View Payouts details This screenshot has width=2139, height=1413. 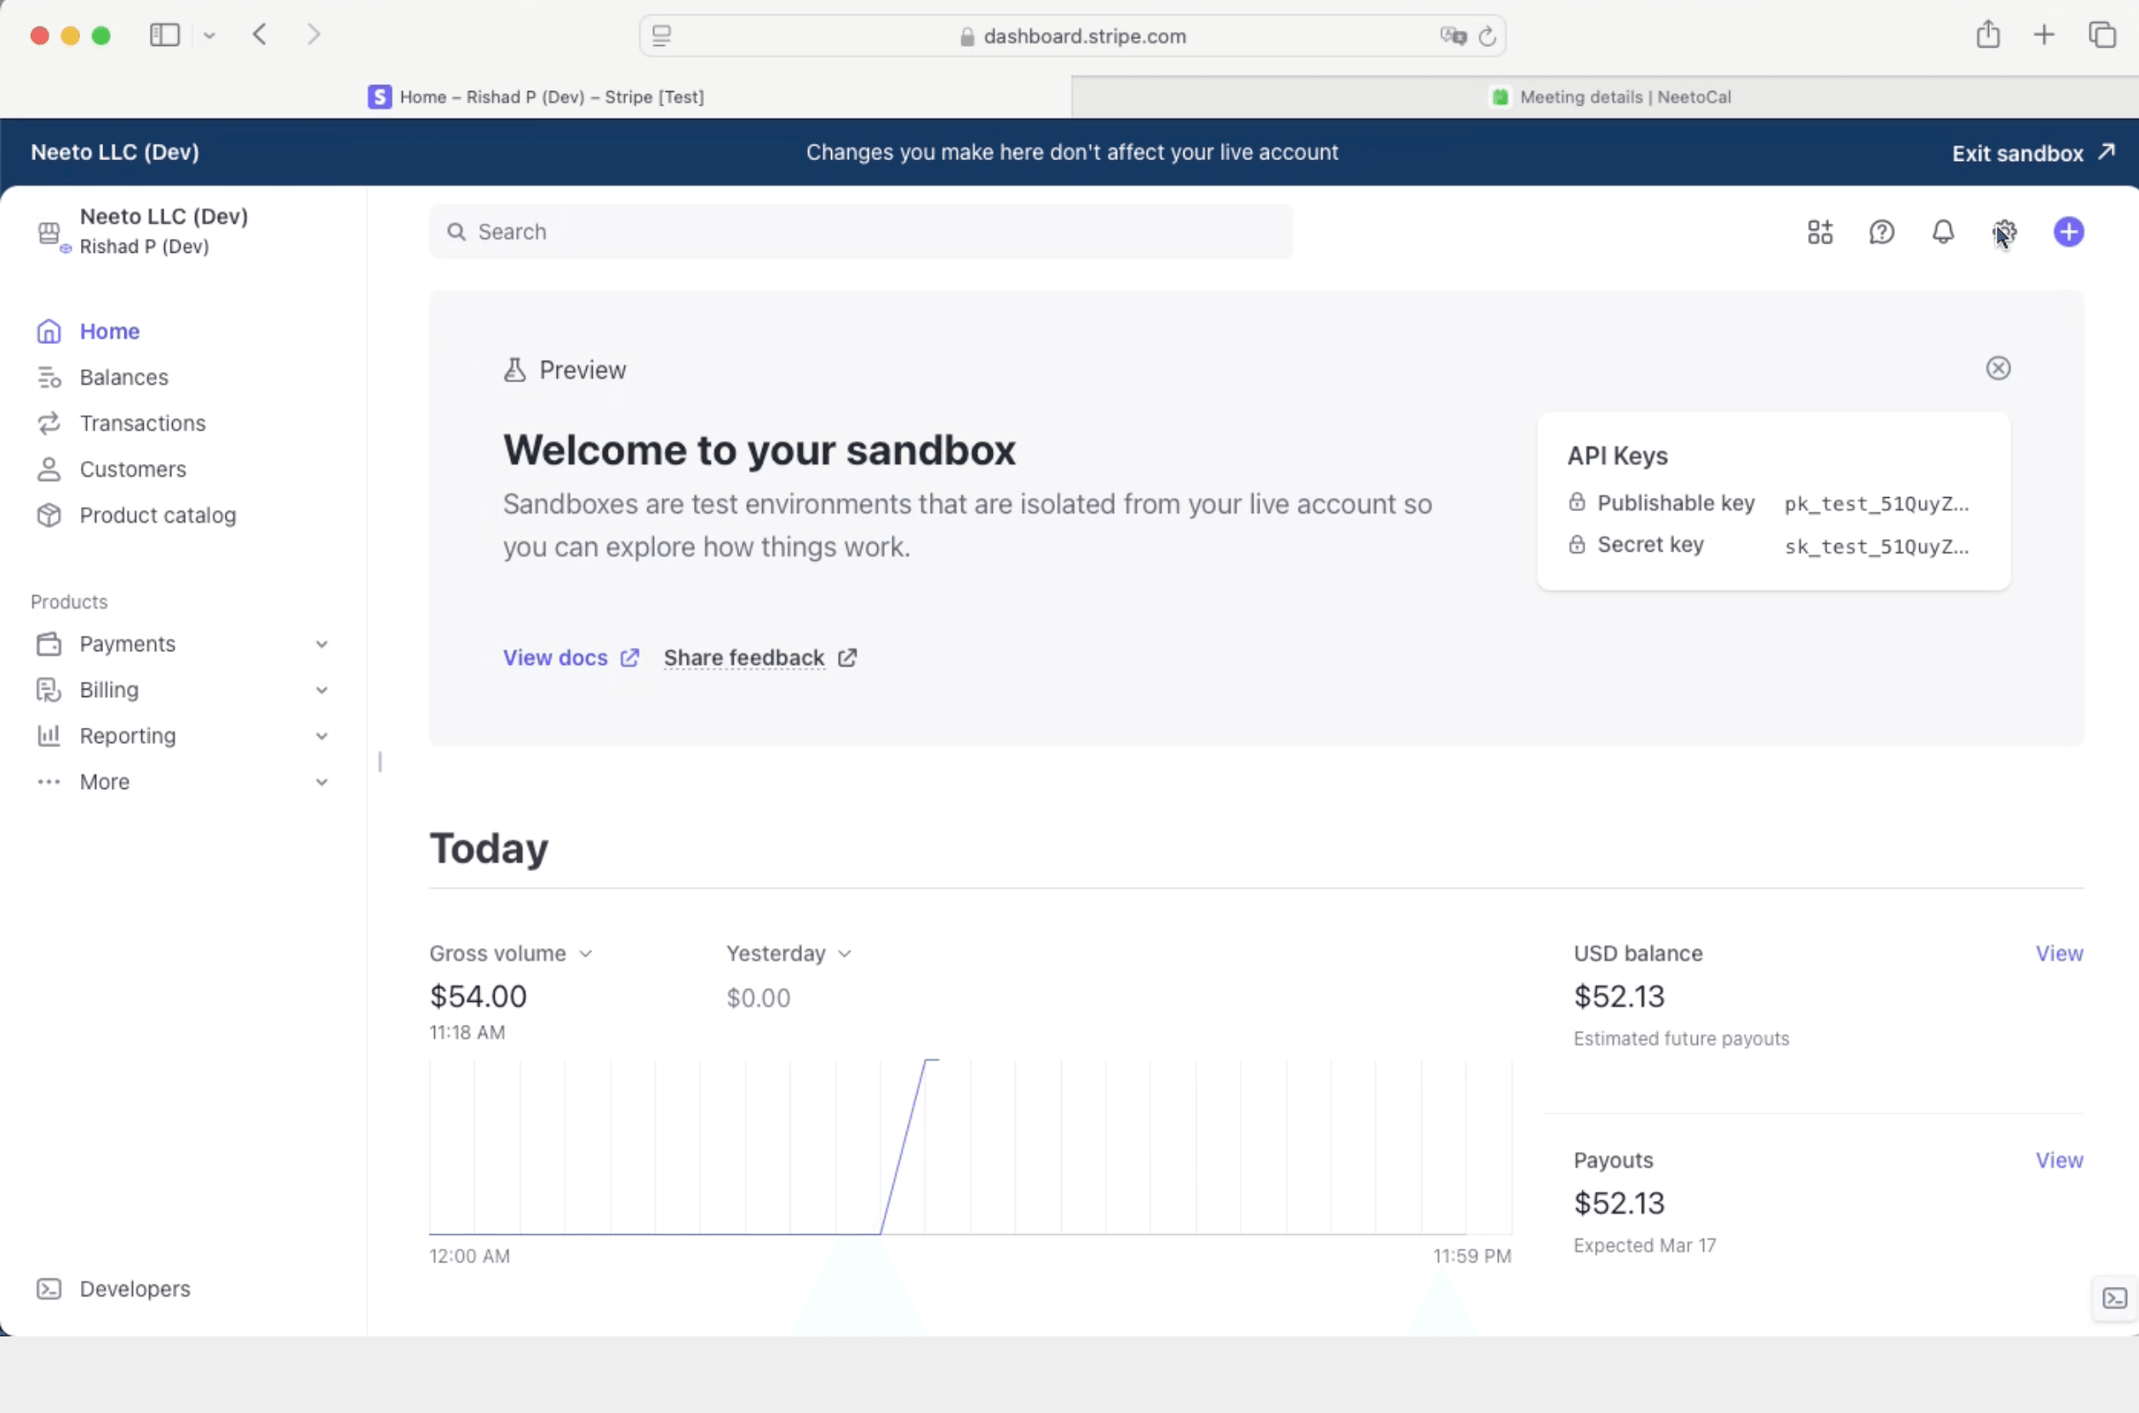(x=2059, y=1160)
